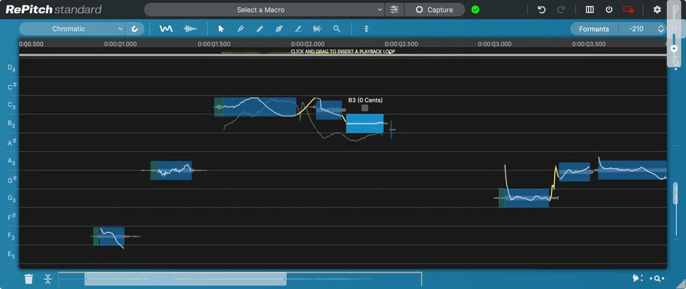
Task: Toggle the red lock screen icon
Action: pyautogui.click(x=628, y=10)
